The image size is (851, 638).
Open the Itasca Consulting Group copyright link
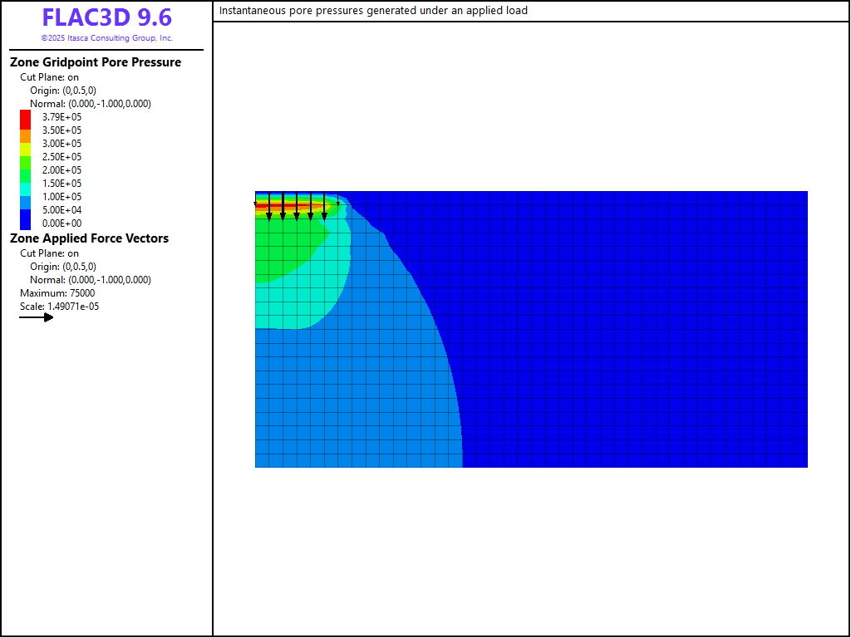[x=106, y=38]
